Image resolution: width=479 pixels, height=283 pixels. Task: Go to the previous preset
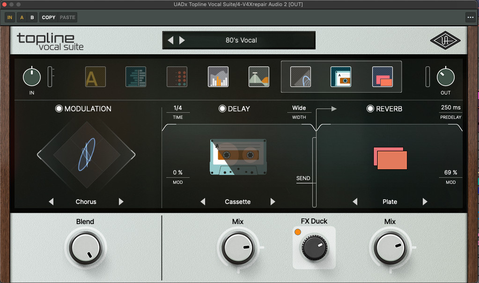click(170, 40)
